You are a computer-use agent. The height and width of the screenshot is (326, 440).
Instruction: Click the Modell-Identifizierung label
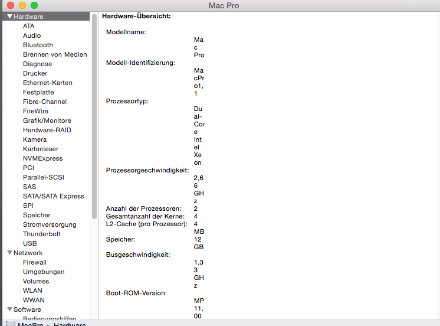140,63
